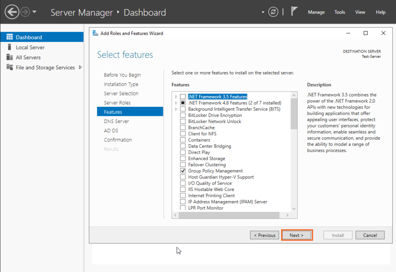The image size is (396, 272).
Task: Open the Manage menu
Action: pos(316,12)
